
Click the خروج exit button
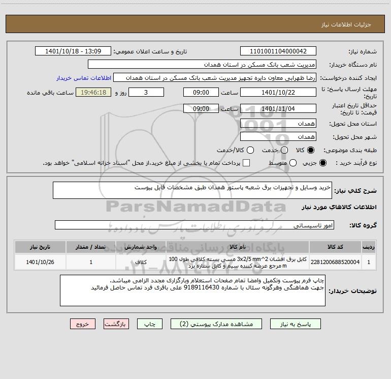coord(83,324)
